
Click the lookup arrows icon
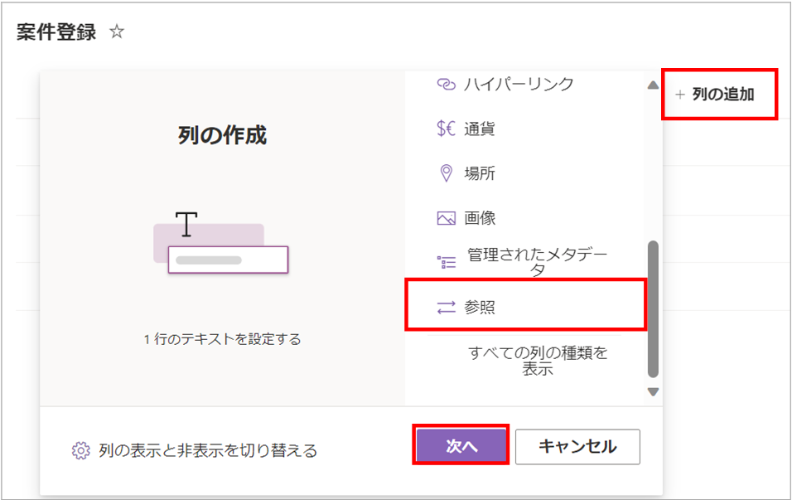(x=446, y=307)
